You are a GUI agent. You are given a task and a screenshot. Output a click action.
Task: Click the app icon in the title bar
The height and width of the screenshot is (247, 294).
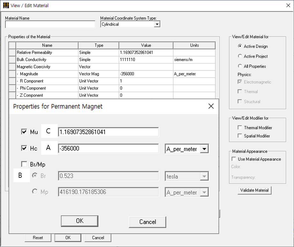point(6,5)
